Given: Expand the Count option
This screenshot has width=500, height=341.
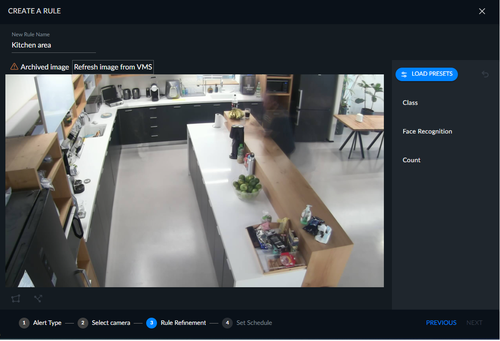Looking at the screenshot, I should tap(411, 160).
